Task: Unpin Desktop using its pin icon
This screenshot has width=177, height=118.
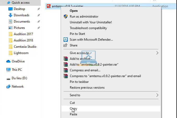Action: pyautogui.click(x=39, y=9)
